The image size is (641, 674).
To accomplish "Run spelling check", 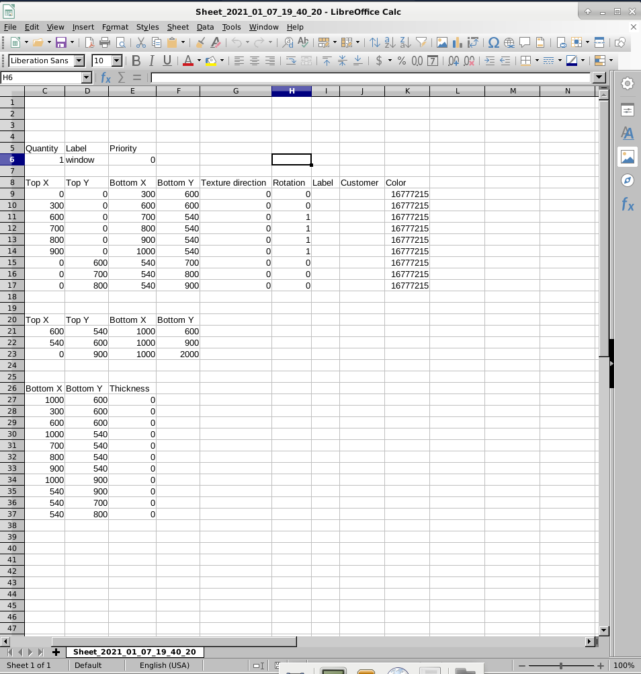I will pyautogui.click(x=303, y=42).
